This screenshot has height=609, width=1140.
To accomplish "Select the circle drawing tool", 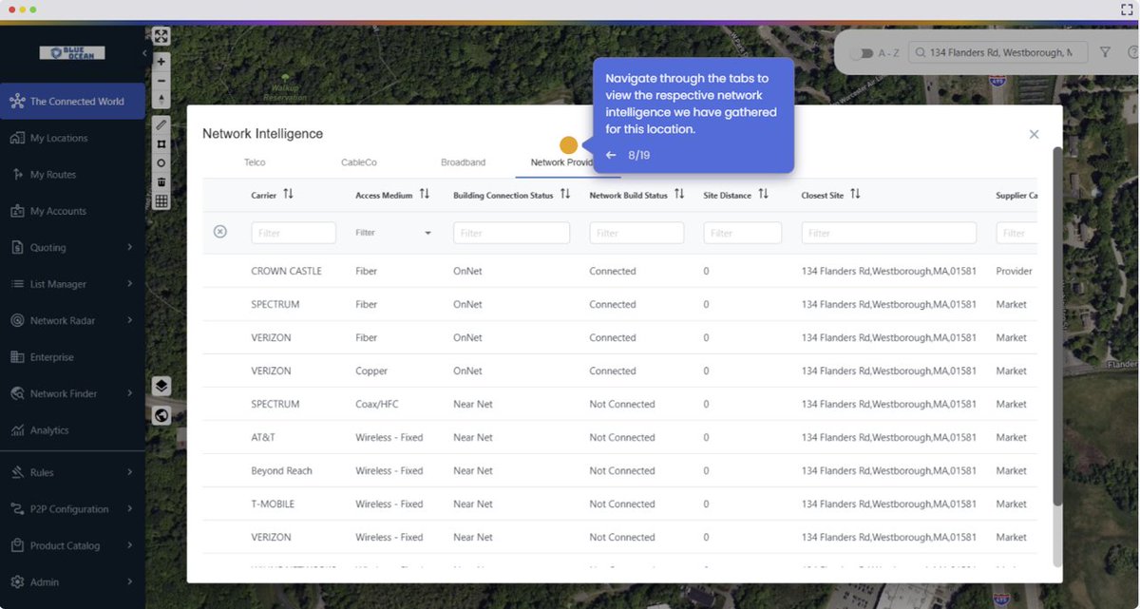I will (161, 162).
